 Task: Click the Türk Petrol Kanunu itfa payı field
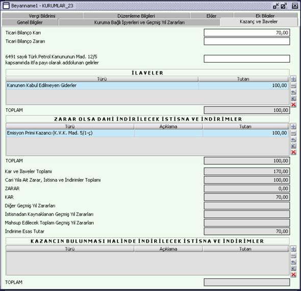(247, 59)
